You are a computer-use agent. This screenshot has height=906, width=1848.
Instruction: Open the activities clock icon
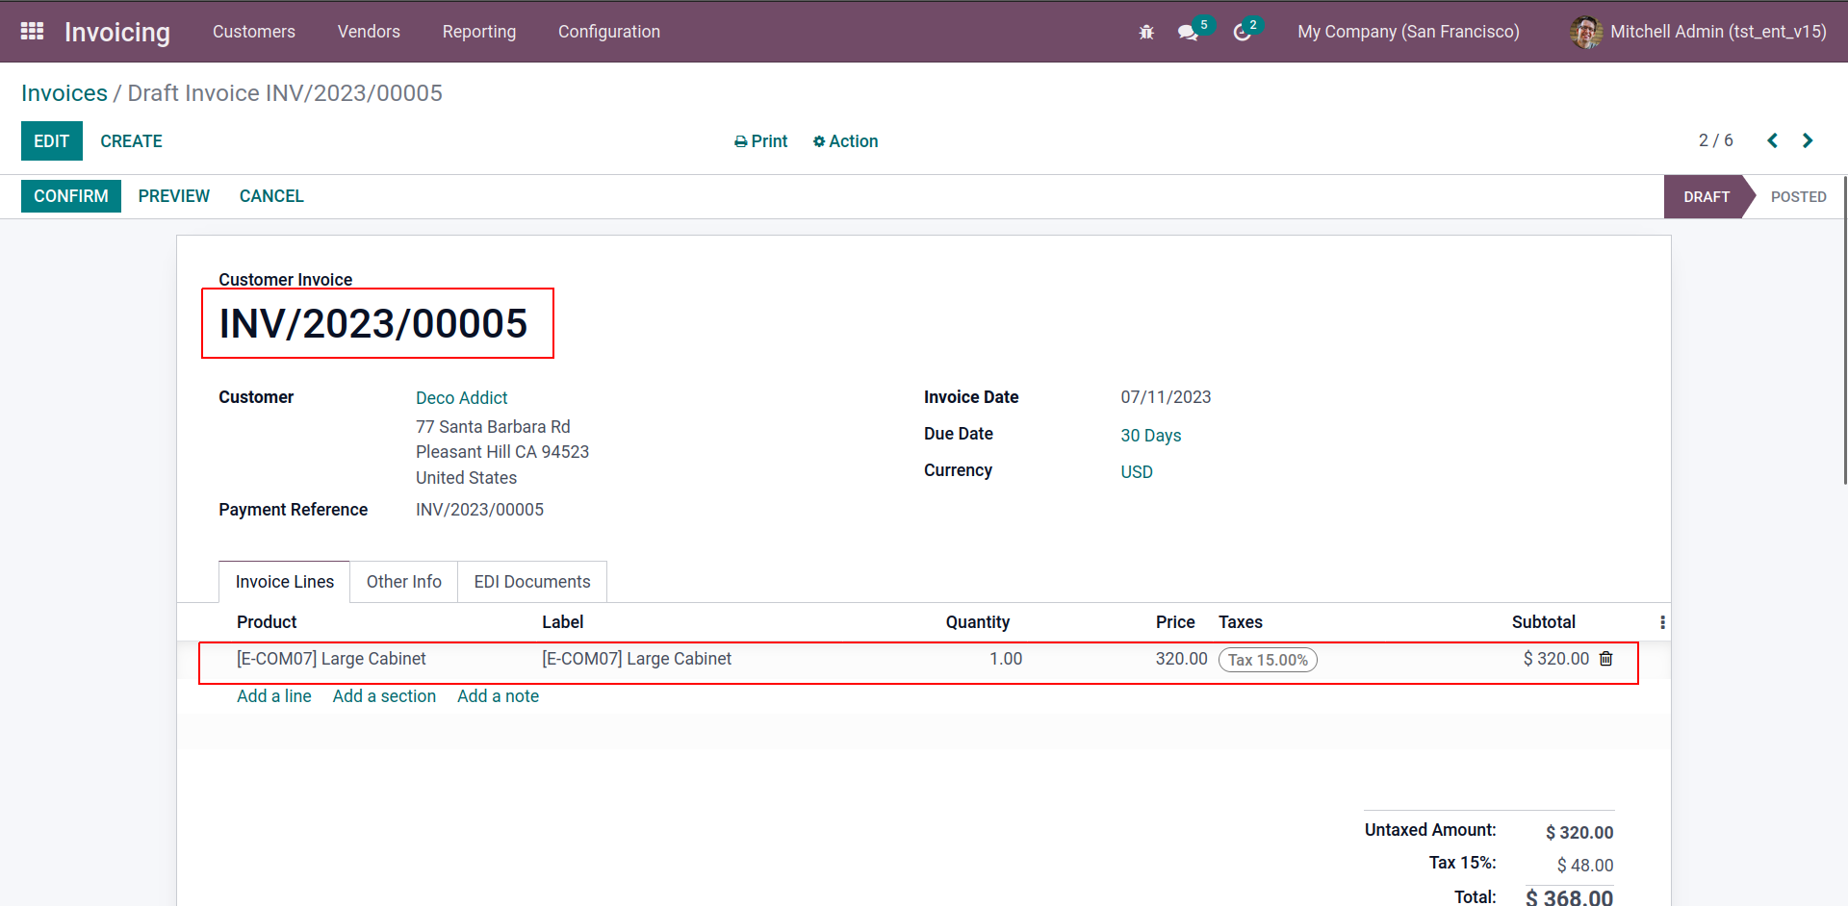tap(1242, 32)
